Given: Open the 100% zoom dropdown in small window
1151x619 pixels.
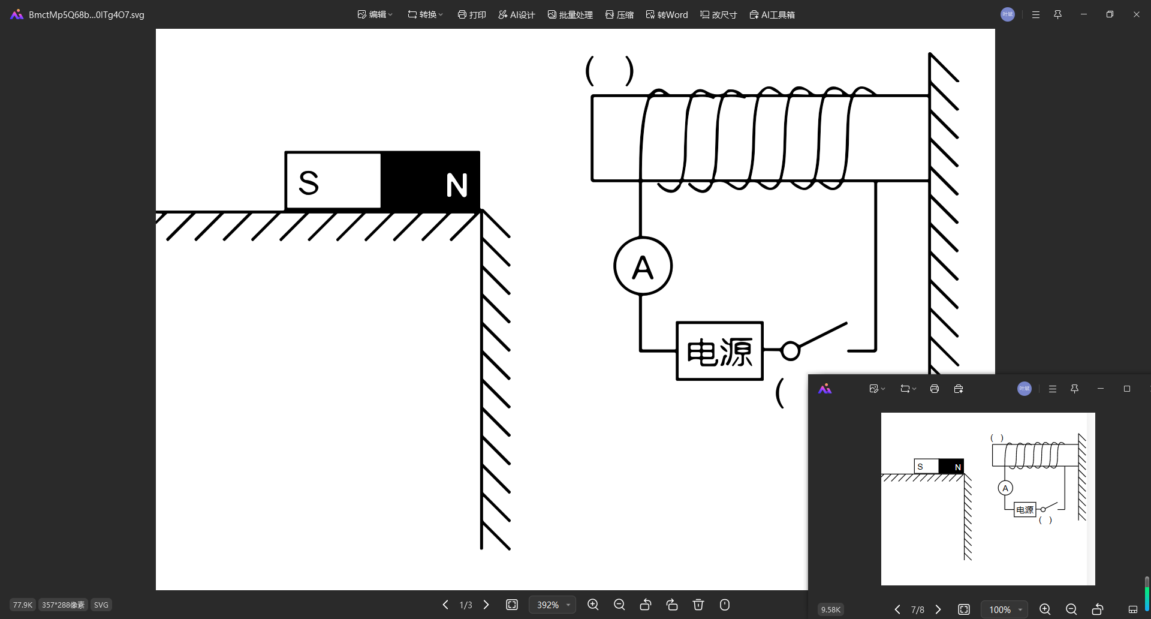Looking at the screenshot, I should pos(1020,609).
